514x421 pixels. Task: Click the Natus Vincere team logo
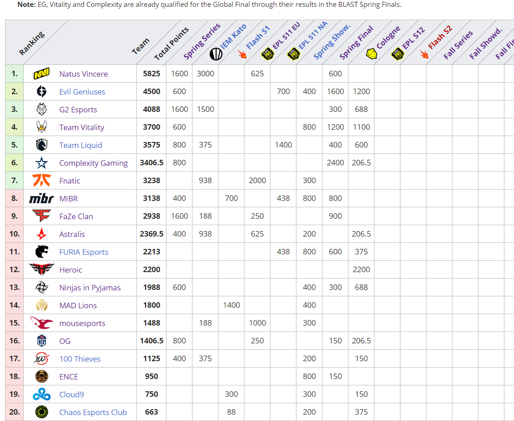click(42, 74)
